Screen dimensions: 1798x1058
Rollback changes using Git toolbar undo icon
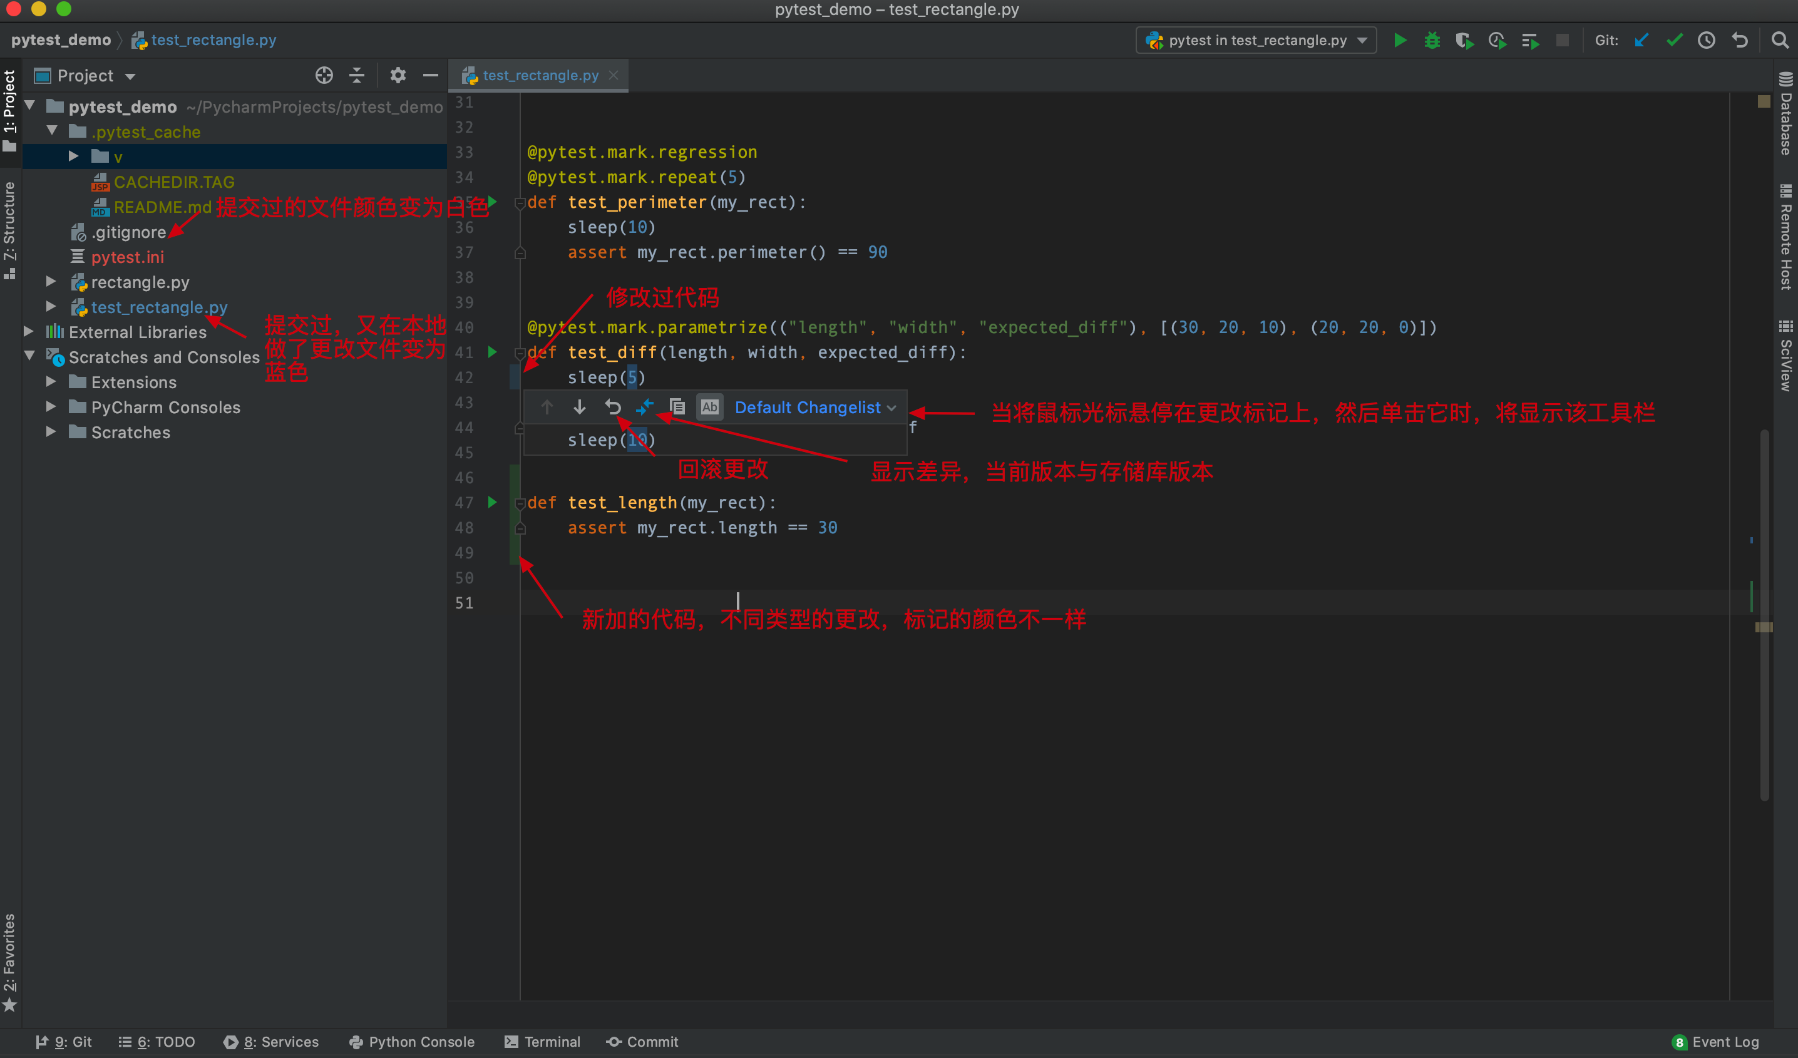point(1740,40)
